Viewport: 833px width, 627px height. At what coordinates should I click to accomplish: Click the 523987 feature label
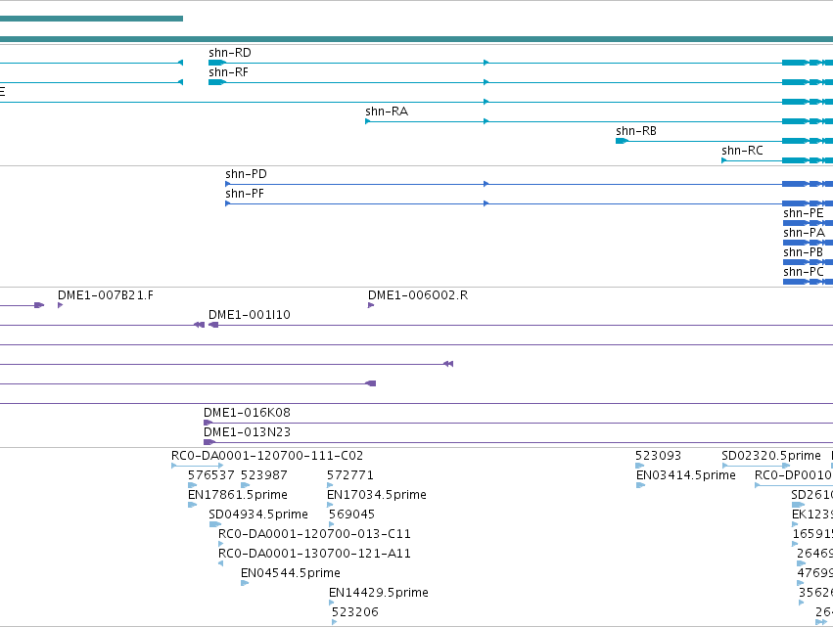click(264, 475)
